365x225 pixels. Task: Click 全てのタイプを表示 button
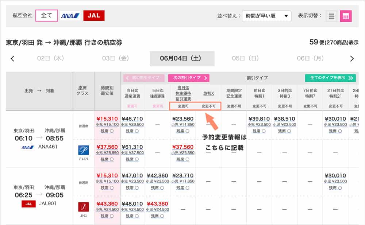[330, 78]
